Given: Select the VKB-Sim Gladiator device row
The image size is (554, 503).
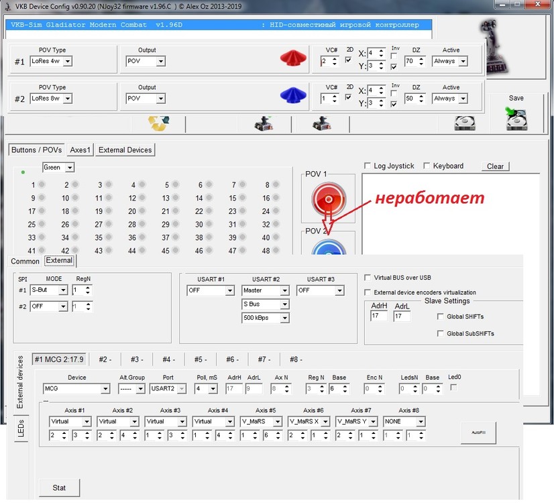Looking at the screenshot, I should [x=219, y=25].
